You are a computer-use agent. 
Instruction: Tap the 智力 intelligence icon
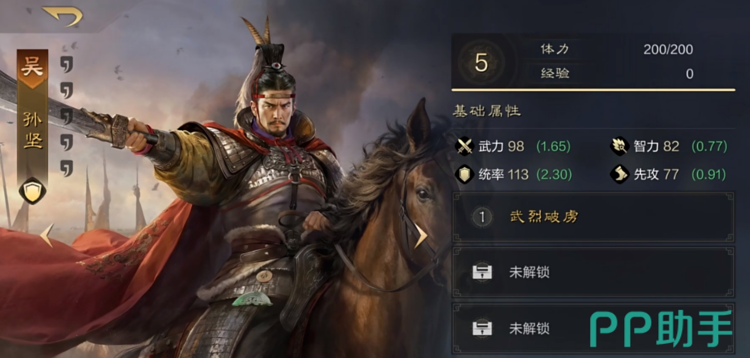[x=619, y=146]
